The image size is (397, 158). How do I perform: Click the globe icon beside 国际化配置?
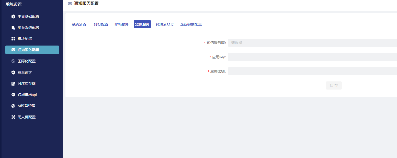[13, 61]
